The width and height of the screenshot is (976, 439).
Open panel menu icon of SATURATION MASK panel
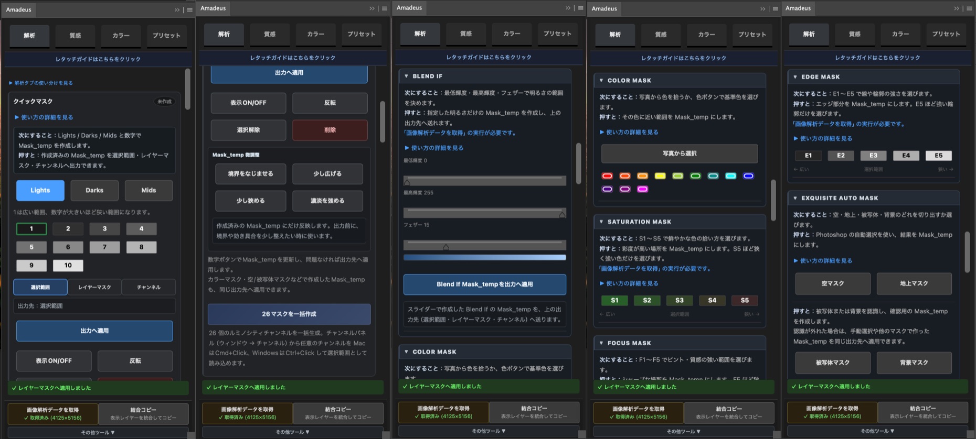(x=776, y=9)
